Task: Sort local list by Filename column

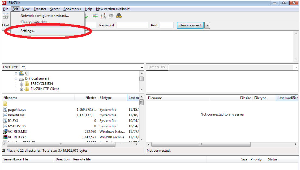Action: point(38,98)
